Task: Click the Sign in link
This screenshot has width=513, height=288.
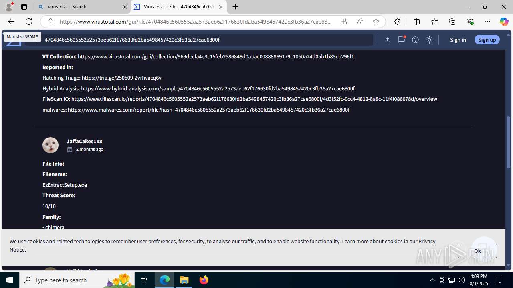Action: (x=458, y=40)
